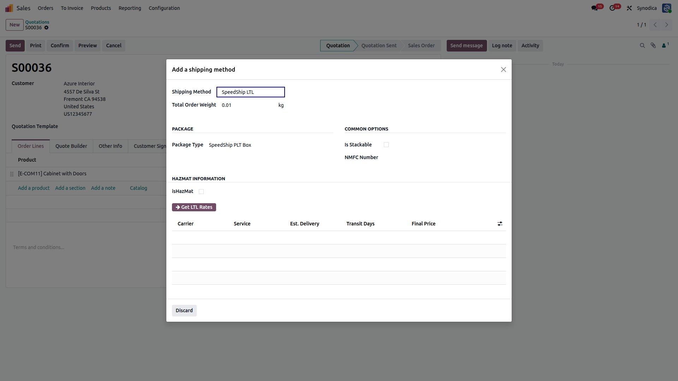Click Add a note link
678x381 pixels.
[103, 188]
